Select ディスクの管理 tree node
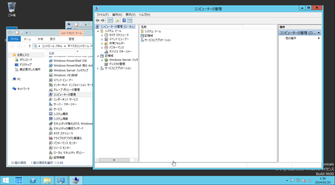This screenshot has height=185, width=335. click(117, 64)
